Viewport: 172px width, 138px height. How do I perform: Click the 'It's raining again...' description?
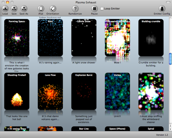(50, 63)
